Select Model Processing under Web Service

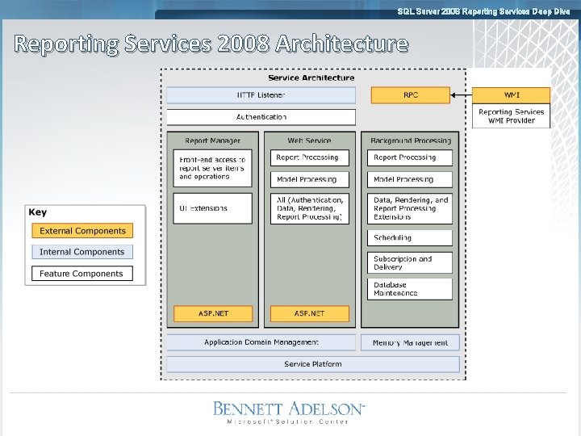tap(310, 179)
